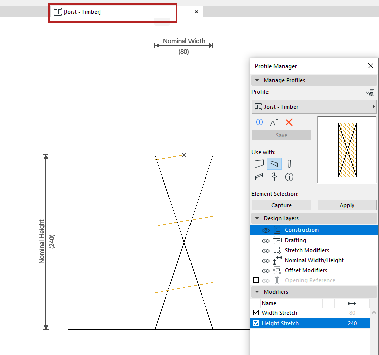Select the Wall icon under Use with
This screenshot has width=379, height=355.
coord(259,164)
